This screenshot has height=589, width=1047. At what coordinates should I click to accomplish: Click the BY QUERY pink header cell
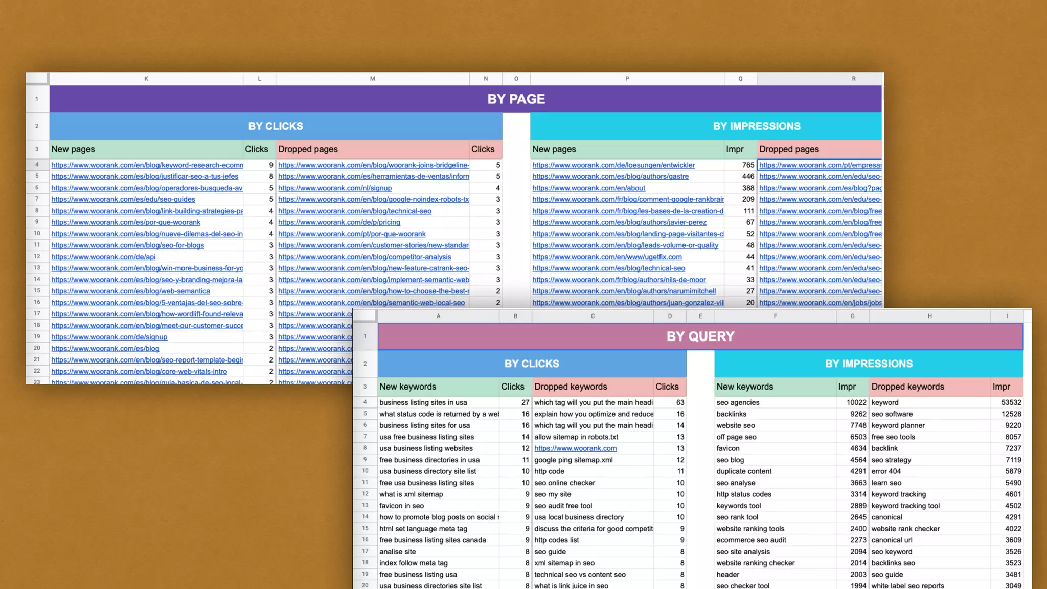click(x=700, y=336)
